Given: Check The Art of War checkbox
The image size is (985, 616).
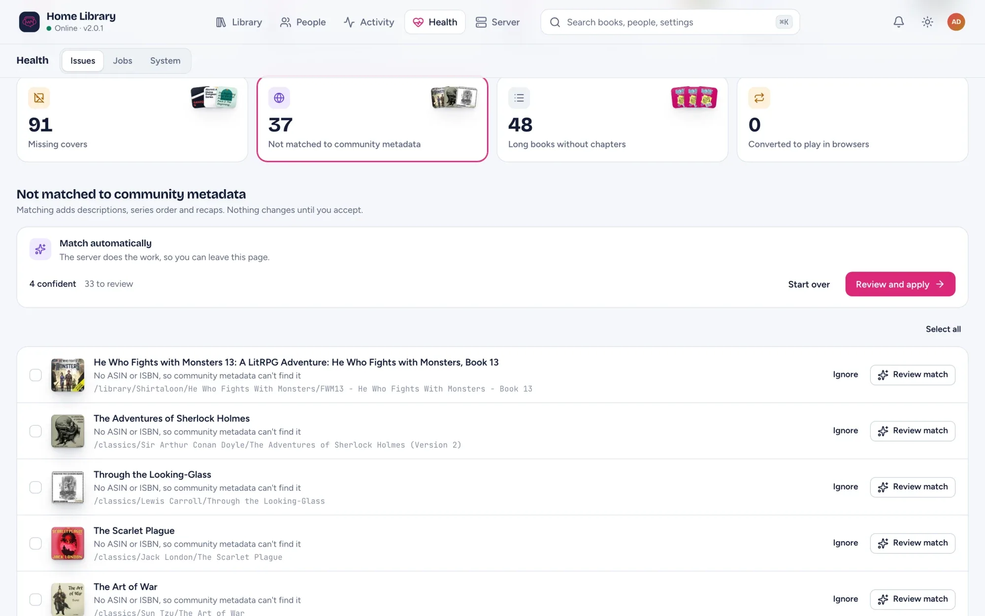Looking at the screenshot, I should pyautogui.click(x=35, y=600).
